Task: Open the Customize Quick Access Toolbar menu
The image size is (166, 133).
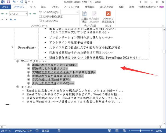Action: (33, 2)
